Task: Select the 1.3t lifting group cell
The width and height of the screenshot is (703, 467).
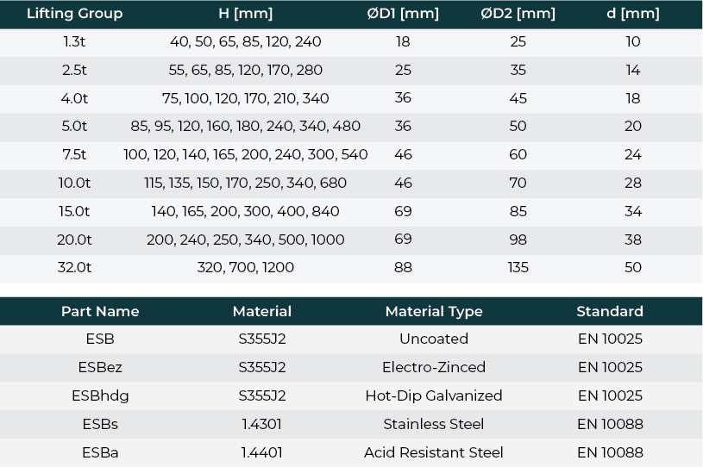Action: tap(74, 41)
